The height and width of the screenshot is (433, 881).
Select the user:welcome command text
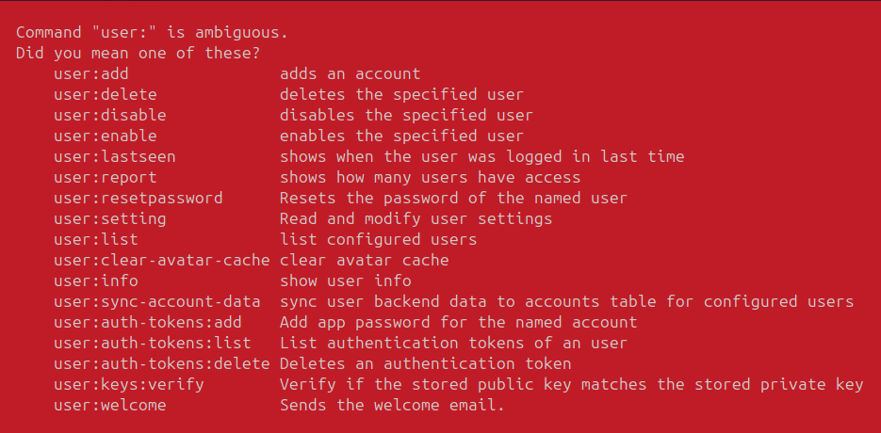[x=110, y=405]
